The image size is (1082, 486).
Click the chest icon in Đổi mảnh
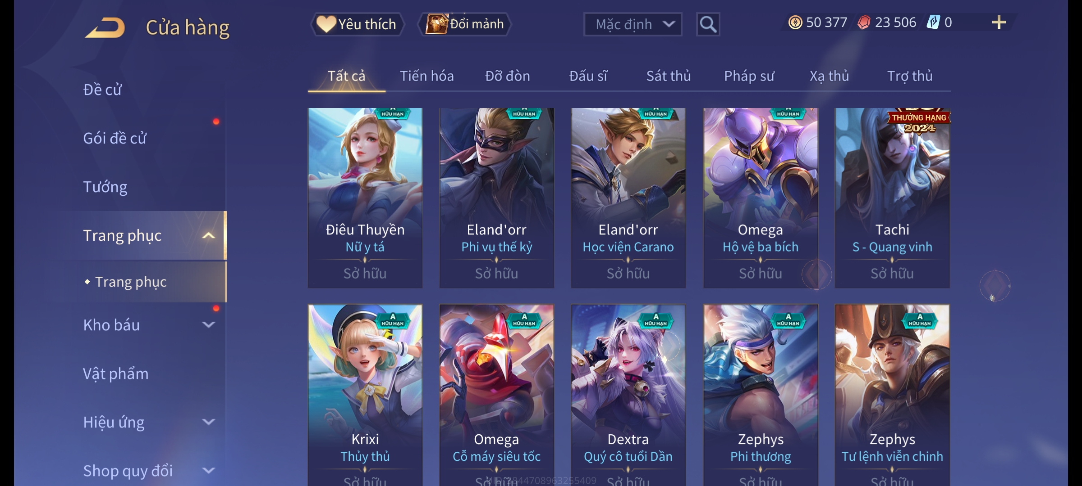[436, 24]
